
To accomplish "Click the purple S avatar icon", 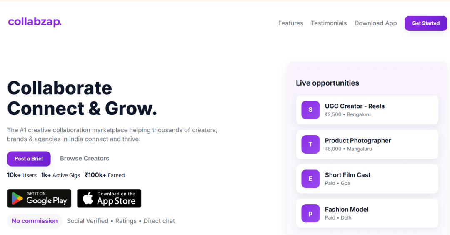I will [x=310, y=110].
